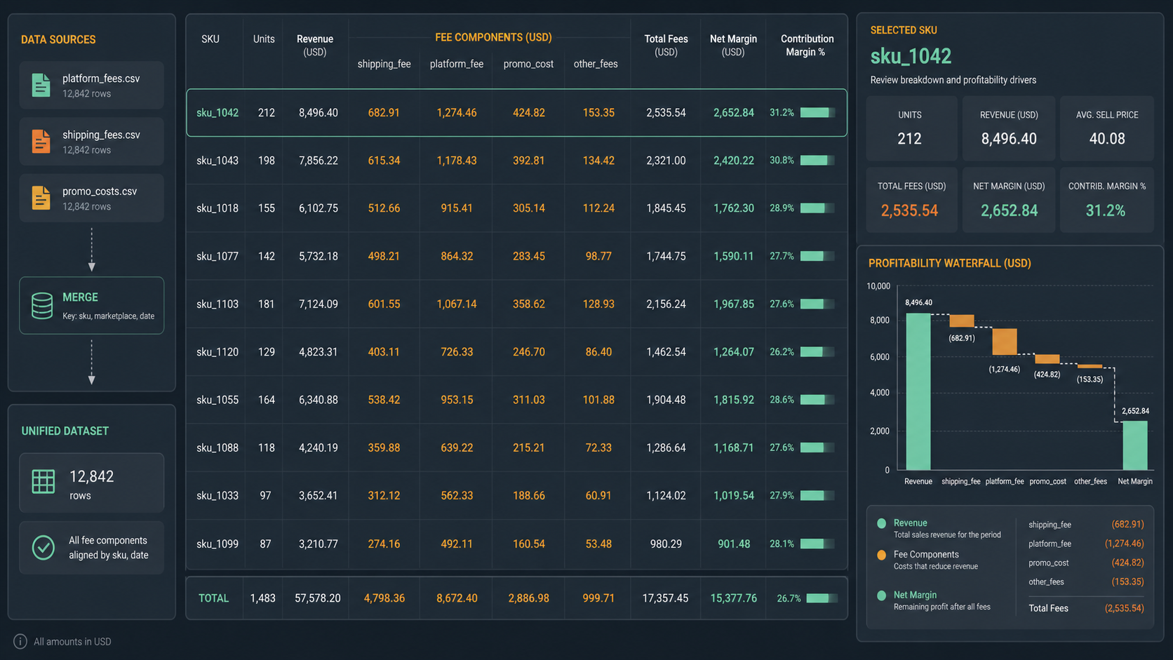Viewport: 1173px width, 660px height.
Task: Click the Revenue bar in waterfall chart
Action: pyautogui.click(x=918, y=391)
